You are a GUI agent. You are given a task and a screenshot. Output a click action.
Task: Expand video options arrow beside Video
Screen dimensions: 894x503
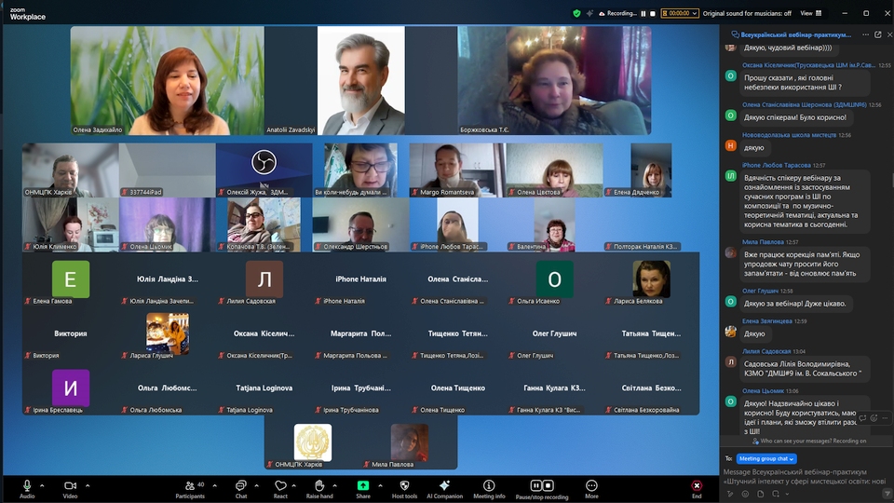point(88,486)
